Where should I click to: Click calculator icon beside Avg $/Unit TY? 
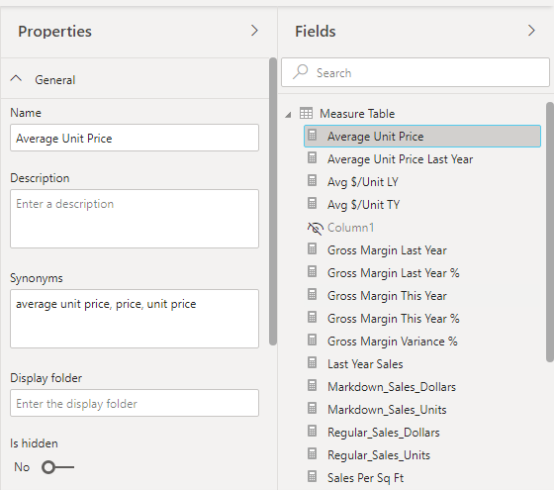312,204
